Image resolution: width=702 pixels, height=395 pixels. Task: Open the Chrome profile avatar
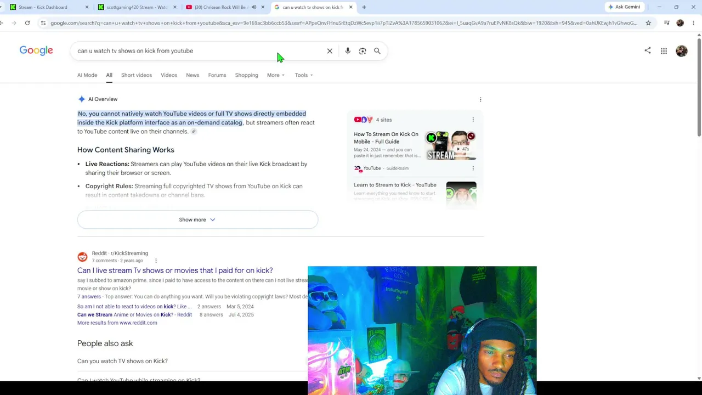click(x=680, y=23)
